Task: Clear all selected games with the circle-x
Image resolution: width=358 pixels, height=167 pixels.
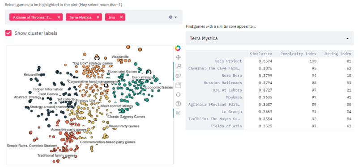Action: tap(170, 17)
